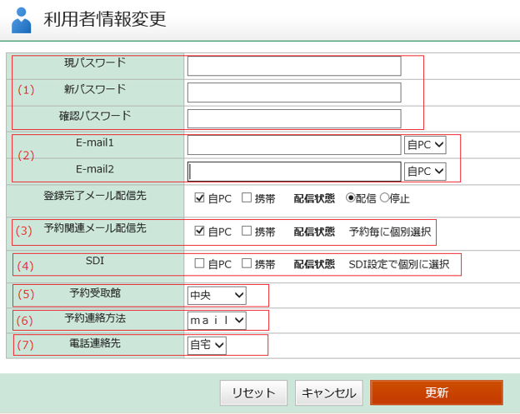Check 自PC in the SDI row
This screenshot has height=414, width=520.
[x=199, y=263]
